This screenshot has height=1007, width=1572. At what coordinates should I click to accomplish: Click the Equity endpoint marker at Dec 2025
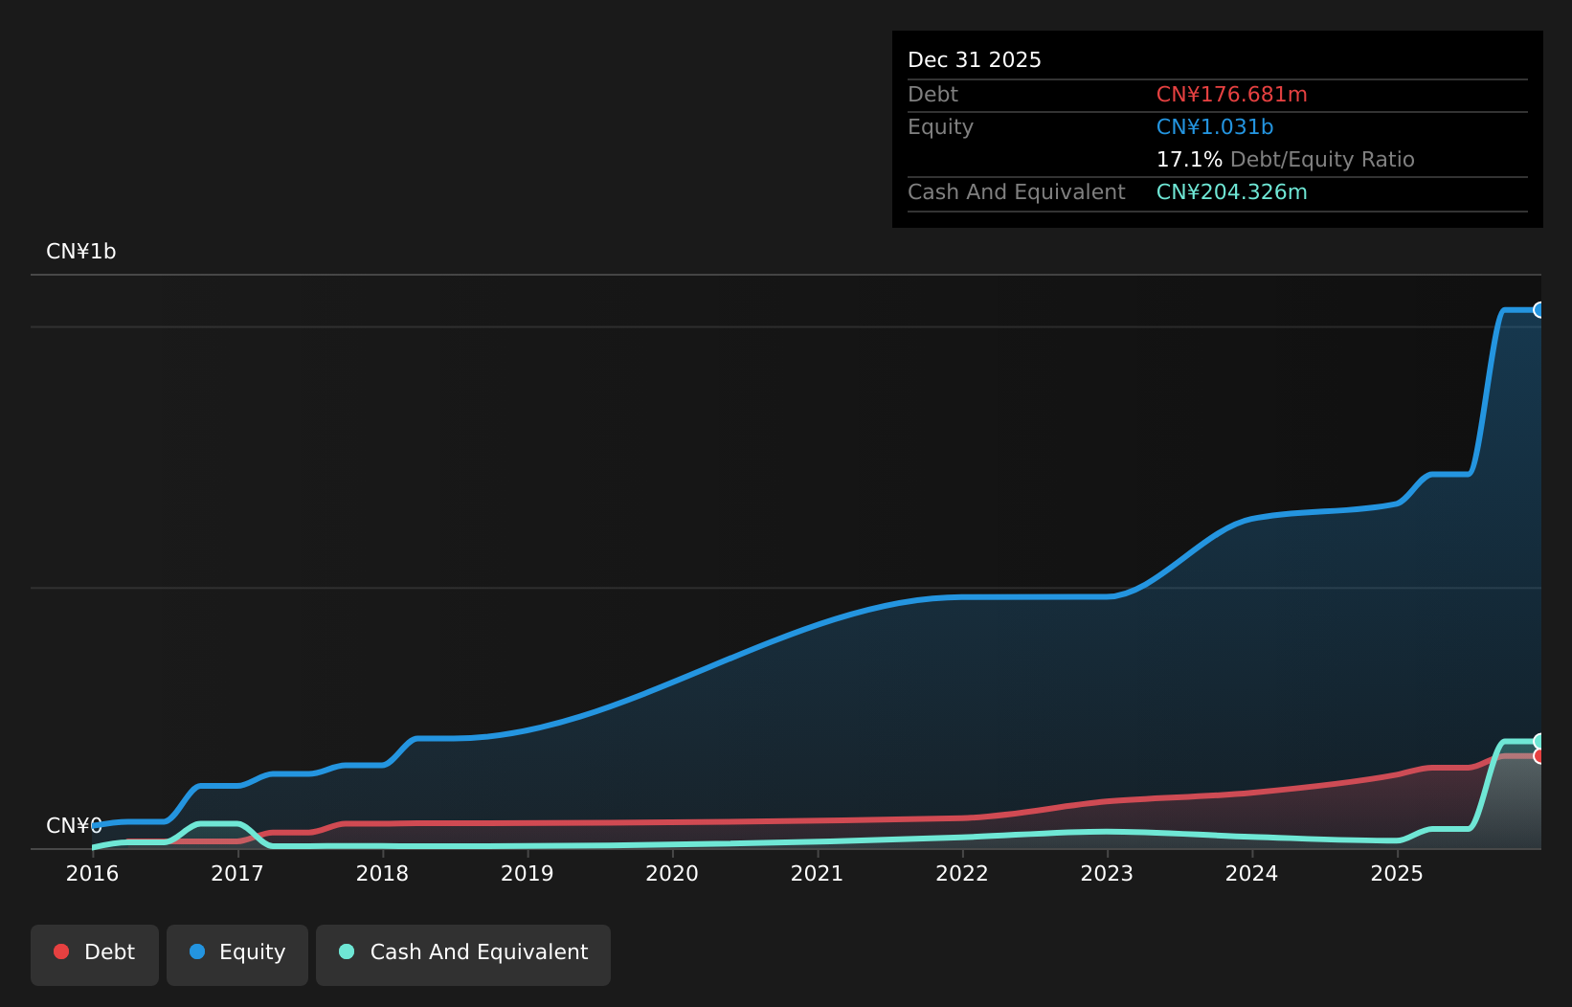pos(1539,310)
